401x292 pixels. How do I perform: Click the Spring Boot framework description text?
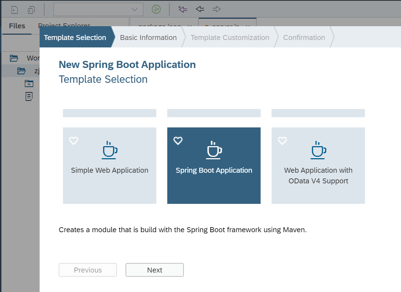point(182,230)
